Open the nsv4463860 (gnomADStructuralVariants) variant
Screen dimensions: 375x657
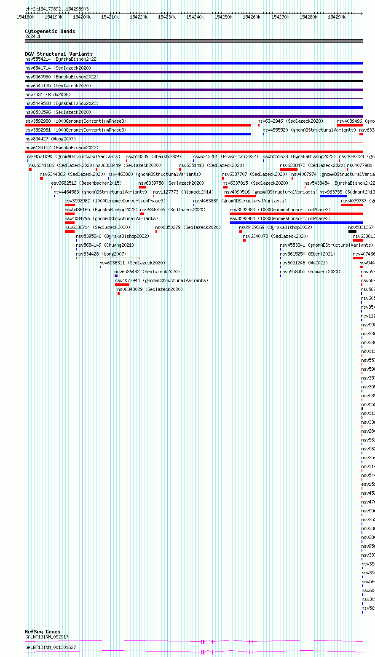point(154,175)
